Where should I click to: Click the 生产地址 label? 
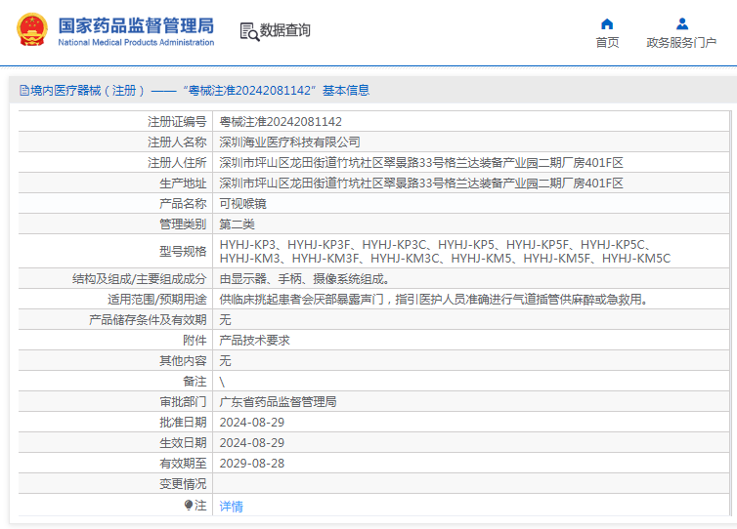[x=183, y=183]
